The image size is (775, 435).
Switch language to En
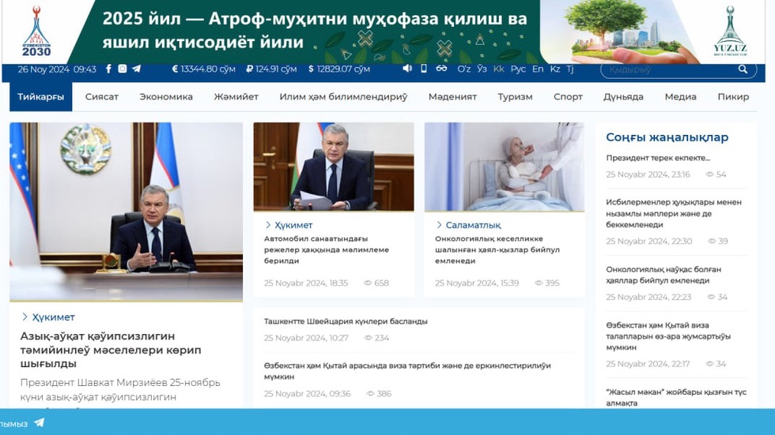pos(538,69)
